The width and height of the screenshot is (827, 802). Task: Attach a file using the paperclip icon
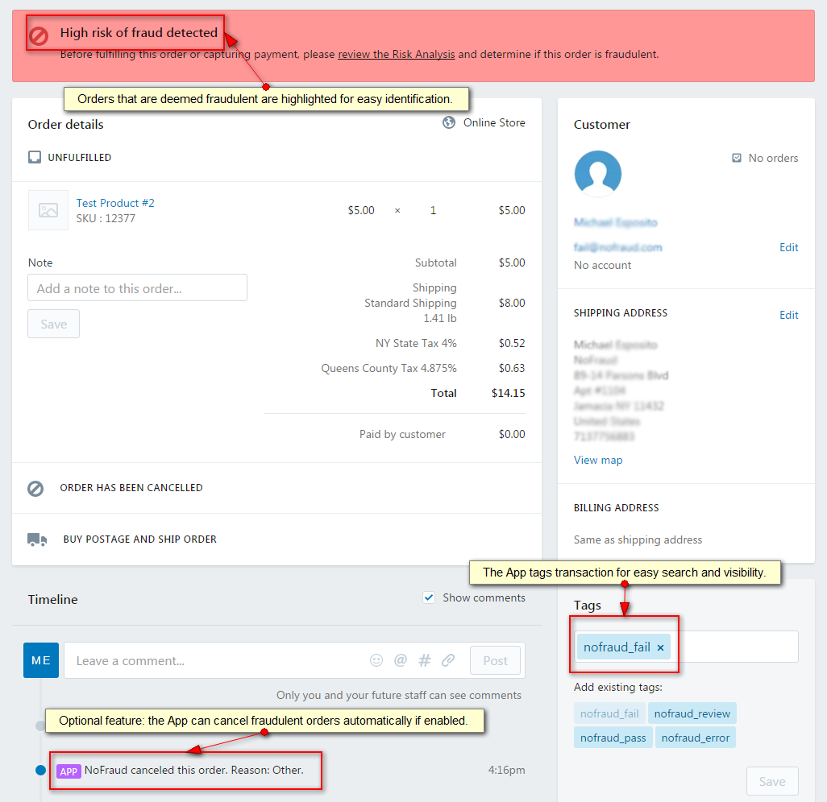[x=448, y=660]
